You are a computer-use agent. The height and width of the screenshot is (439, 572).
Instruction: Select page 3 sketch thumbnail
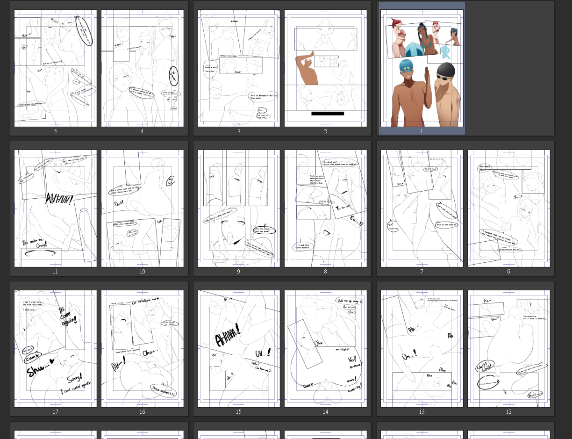pos(239,68)
